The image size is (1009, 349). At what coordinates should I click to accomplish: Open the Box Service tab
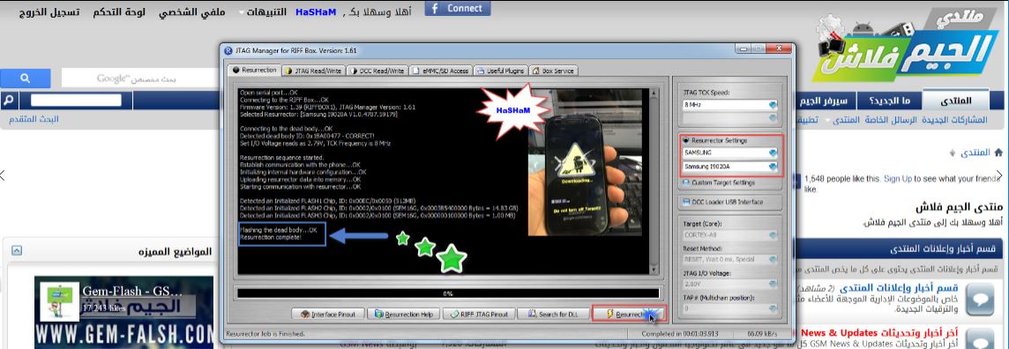553,71
